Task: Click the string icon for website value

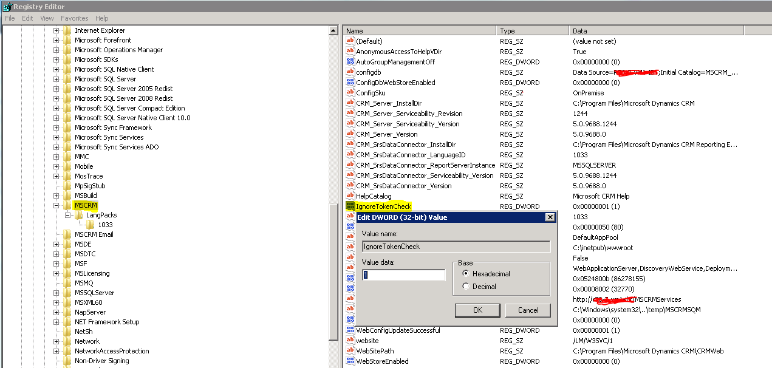Action: [350, 341]
